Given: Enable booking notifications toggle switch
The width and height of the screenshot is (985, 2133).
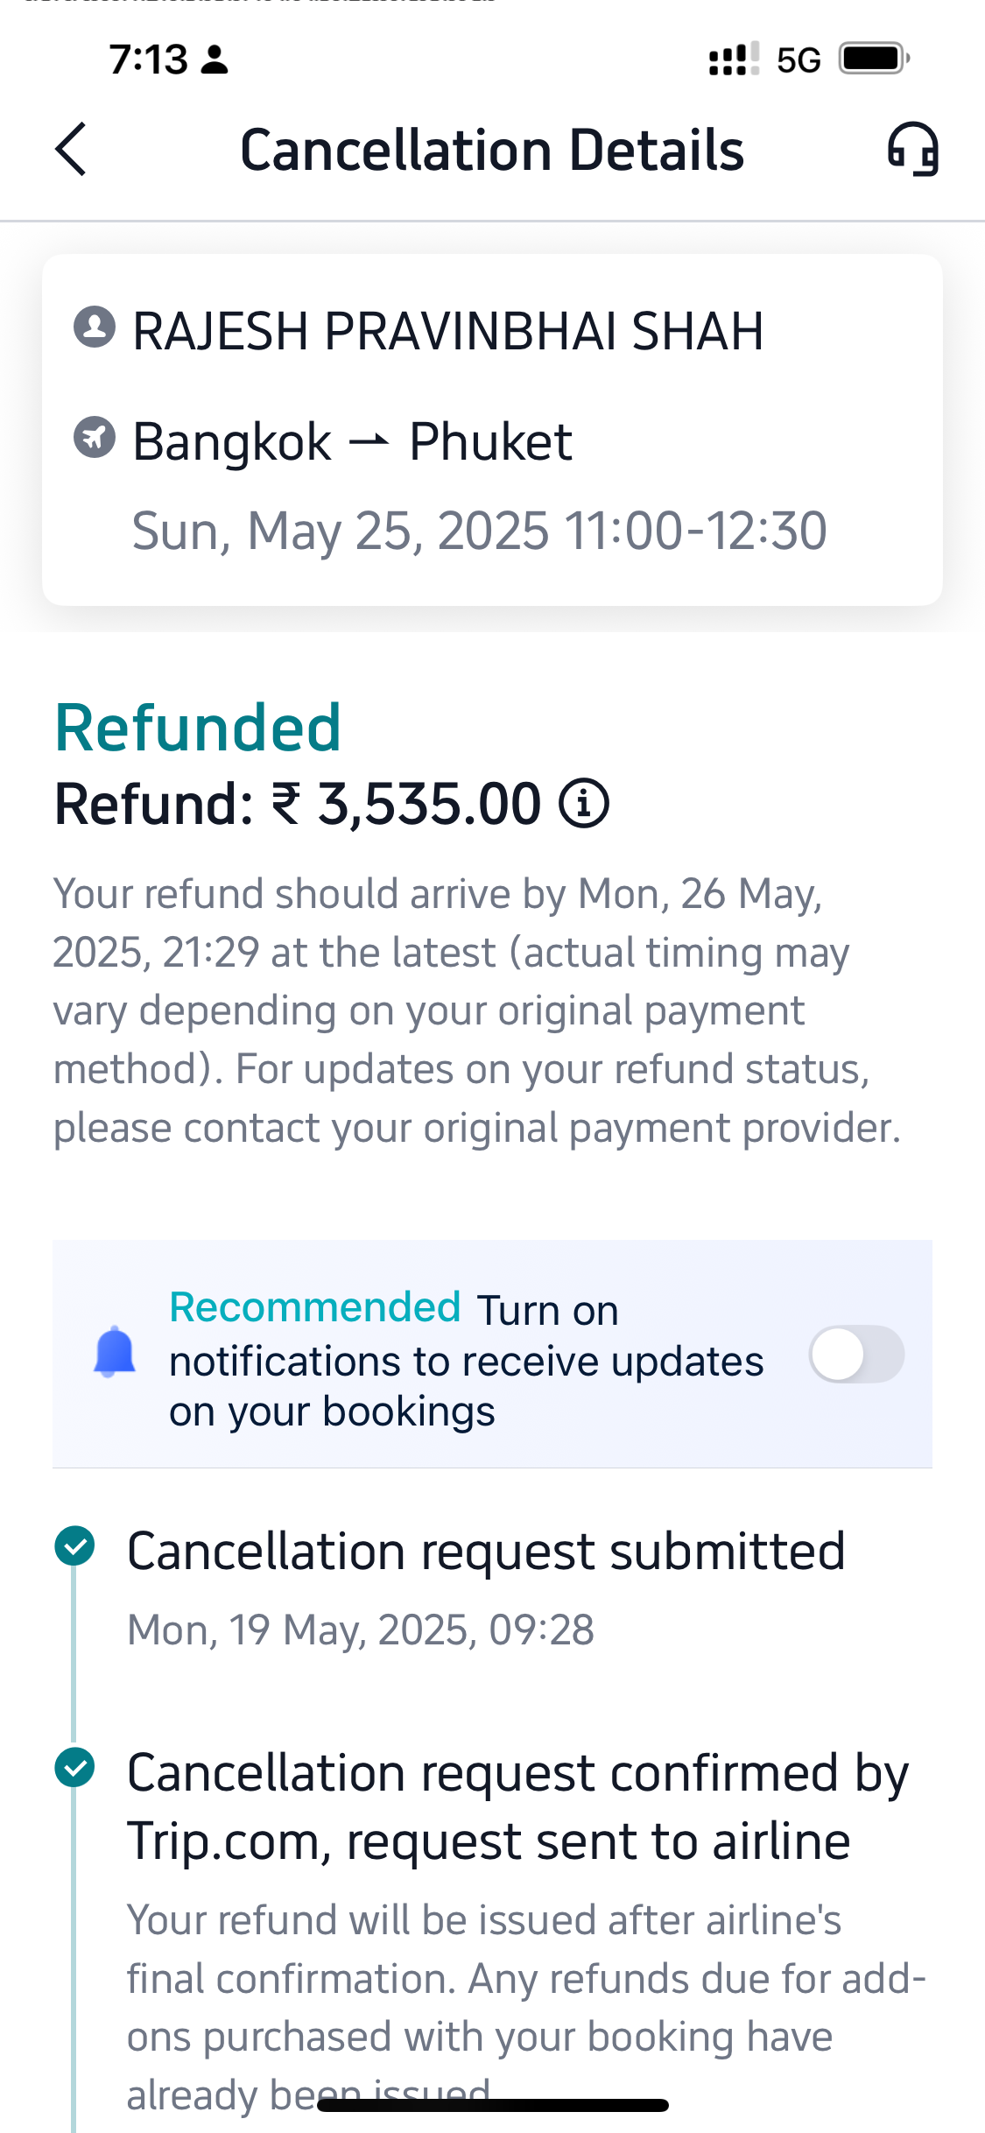Looking at the screenshot, I should pos(855,1354).
